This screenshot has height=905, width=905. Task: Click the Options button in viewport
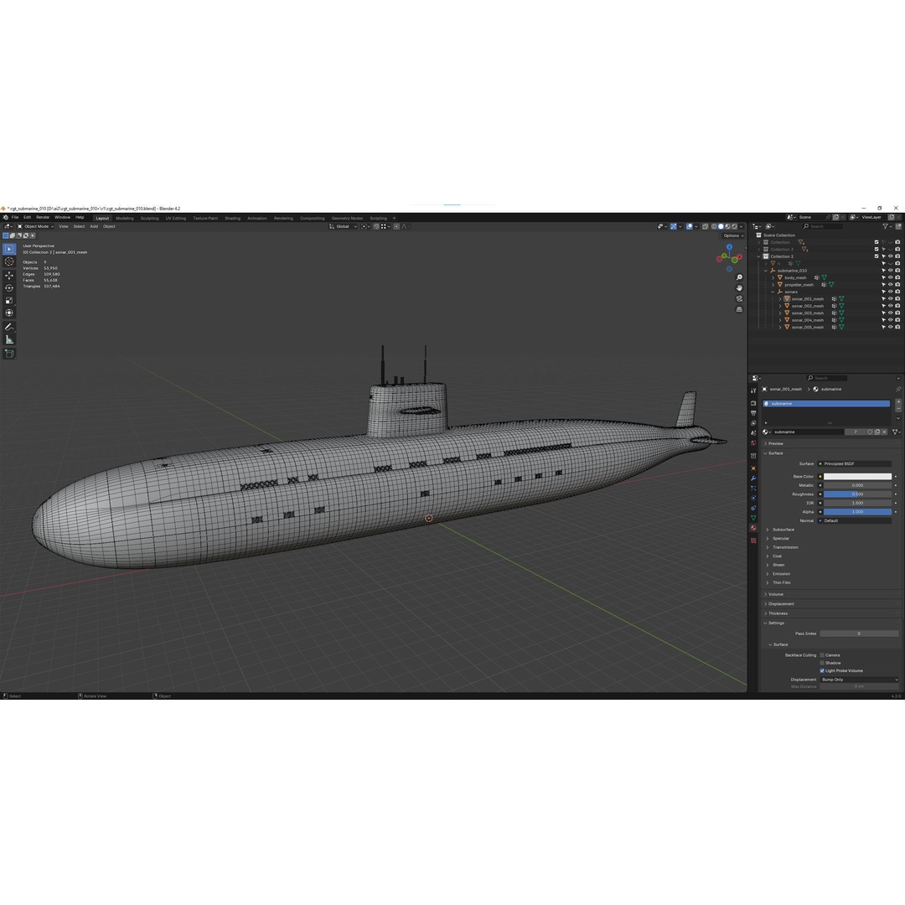(x=733, y=235)
